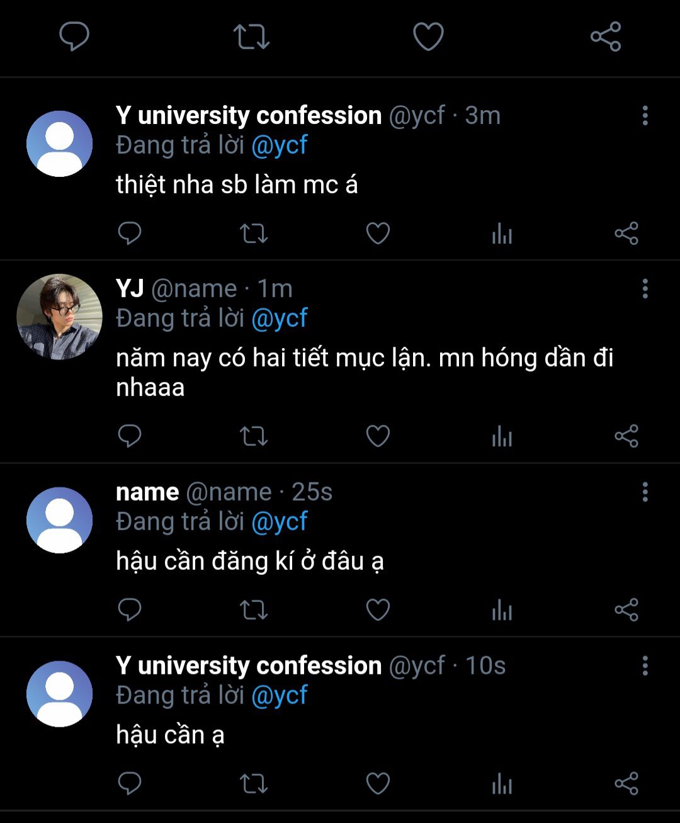Open the @ycf mention link in YJ's reply
Image resolution: width=680 pixels, height=823 pixels.
(279, 319)
